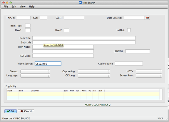Image resolution: width=169 pixels, height=122 pixels.
Task: Click the first row in Eligibility table
Action: tap(83, 94)
